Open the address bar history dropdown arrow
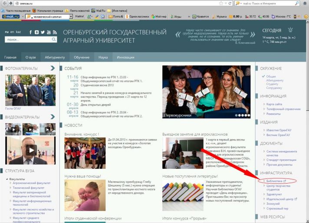This screenshot has height=223, width=309. pos(226,3)
